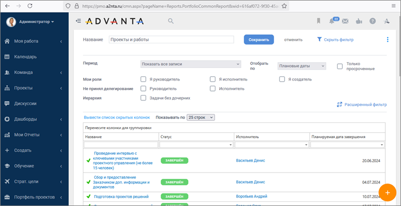Click отменить link
This screenshot has height=206, width=401.
point(294,40)
